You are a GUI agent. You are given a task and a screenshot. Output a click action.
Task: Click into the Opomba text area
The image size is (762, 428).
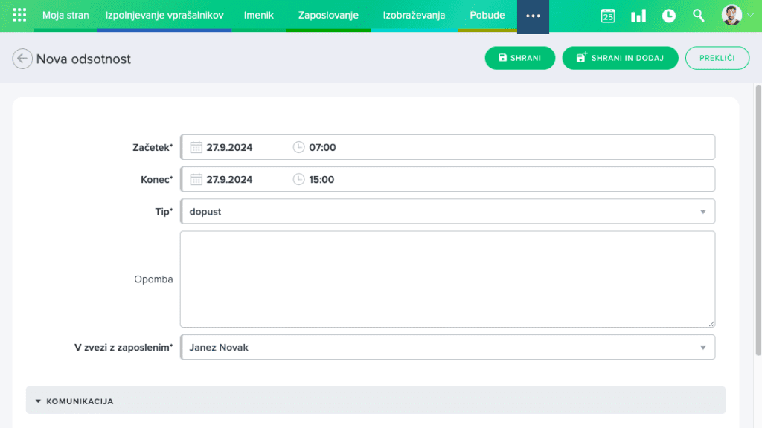click(x=447, y=279)
